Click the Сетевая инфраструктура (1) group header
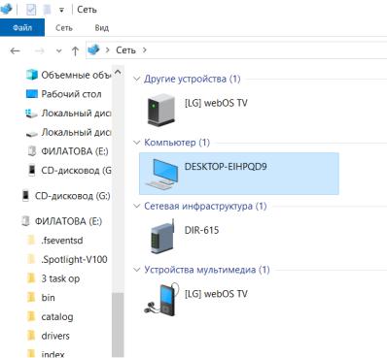This screenshot has width=387, height=358. click(x=205, y=206)
